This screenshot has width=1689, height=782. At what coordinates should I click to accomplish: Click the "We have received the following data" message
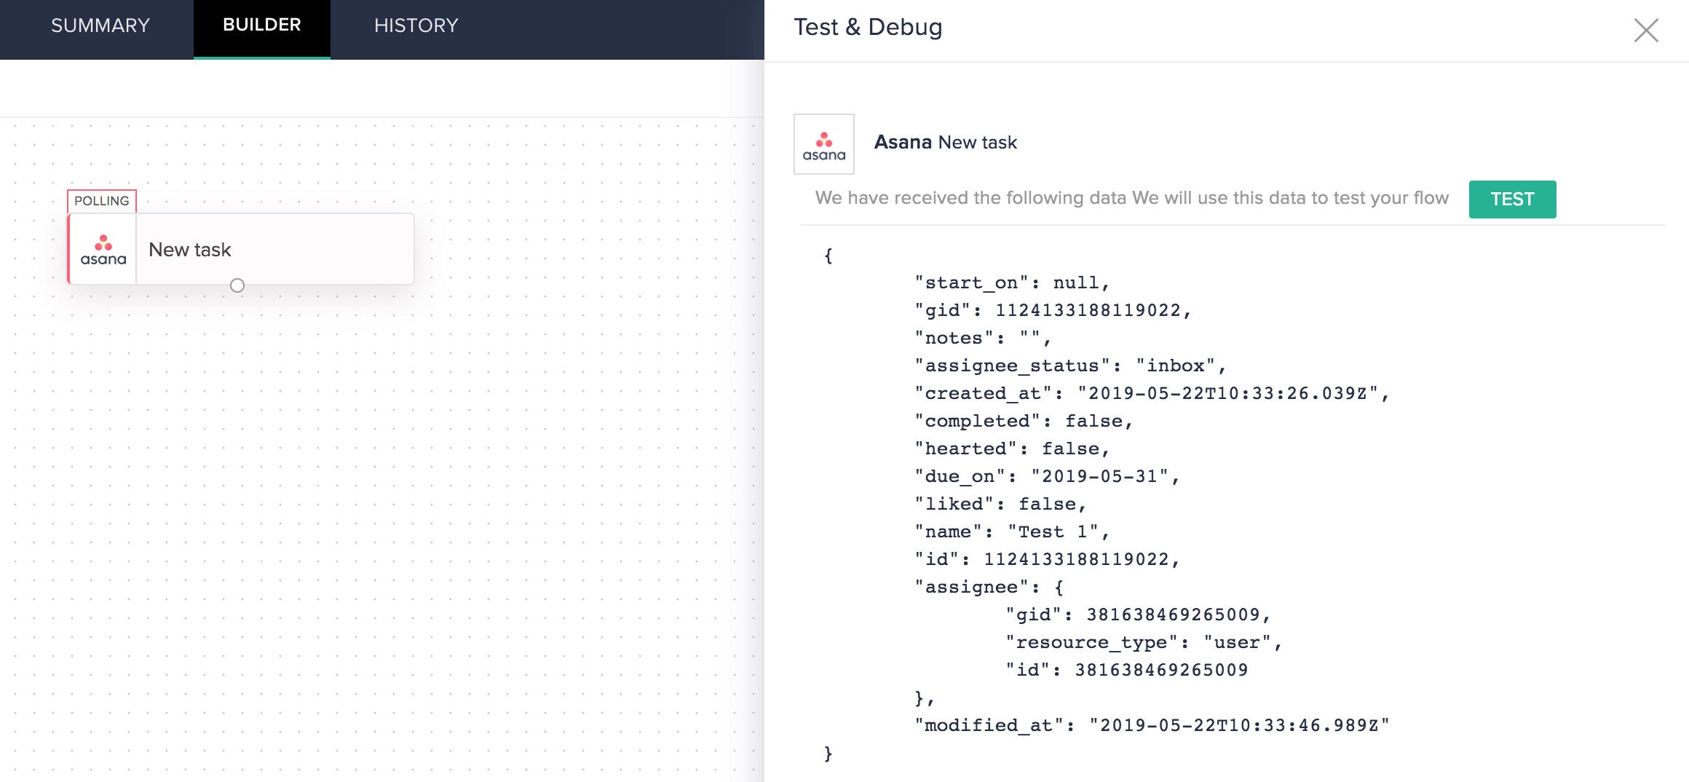click(x=1132, y=198)
